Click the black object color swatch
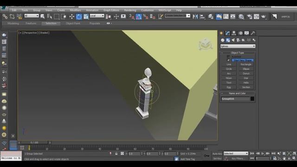 (x=252, y=99)
